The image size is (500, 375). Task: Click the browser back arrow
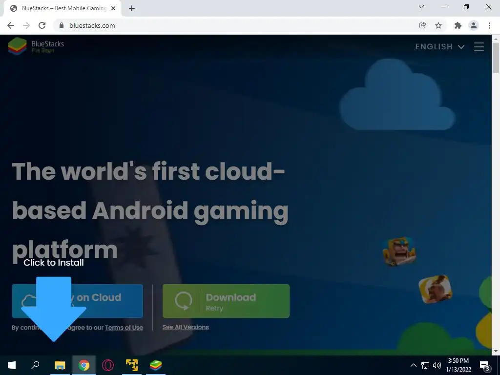(11, 25)
